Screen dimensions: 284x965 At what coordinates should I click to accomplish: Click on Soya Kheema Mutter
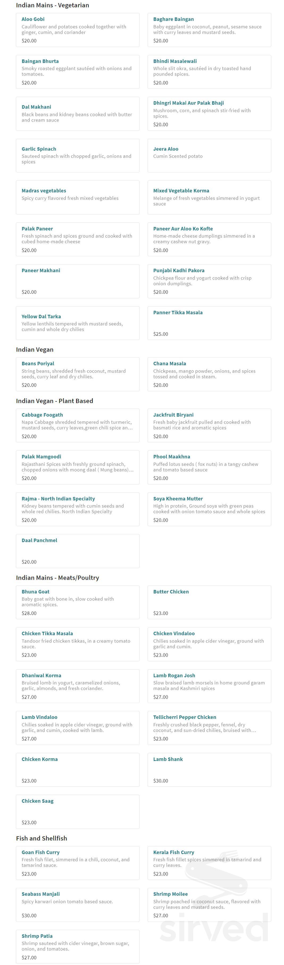[x=178, y=499]
